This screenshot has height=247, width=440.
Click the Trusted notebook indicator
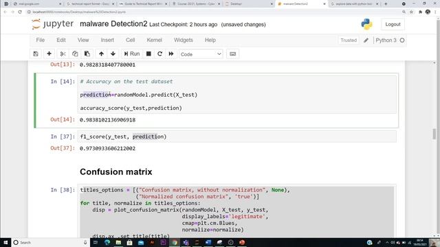349,40
